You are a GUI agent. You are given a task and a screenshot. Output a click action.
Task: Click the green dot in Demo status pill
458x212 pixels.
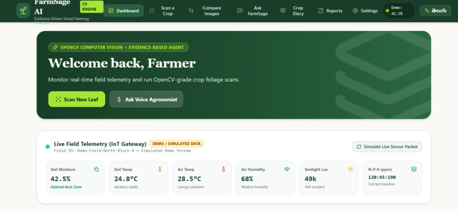tap(388, 10)
